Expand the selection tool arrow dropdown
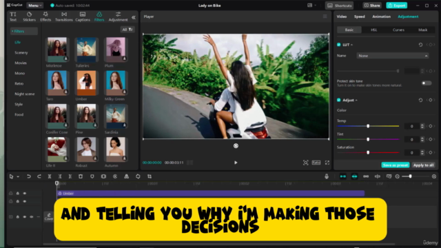The image size is (441, 248). tap(18, 176)
